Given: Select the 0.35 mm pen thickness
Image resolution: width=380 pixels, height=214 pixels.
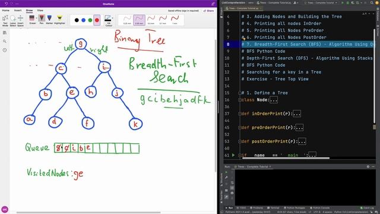Looking at the screenshot, I should [139, 20].
